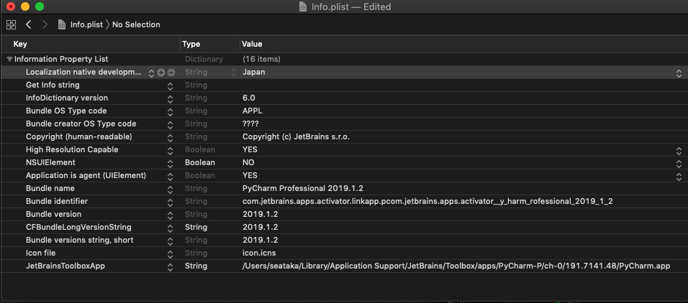Image resolution: width=688 pixels, height=303 pixels.
Task: Open the related items grid menu icon
Action: point(11,24)
